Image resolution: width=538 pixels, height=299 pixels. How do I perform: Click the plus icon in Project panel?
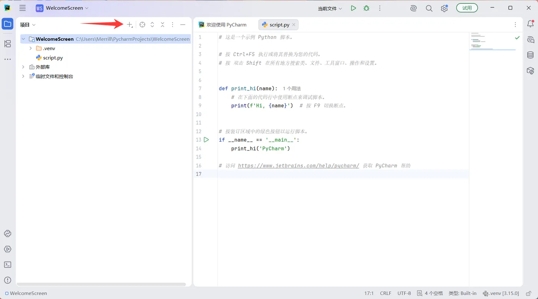[130, 25]
